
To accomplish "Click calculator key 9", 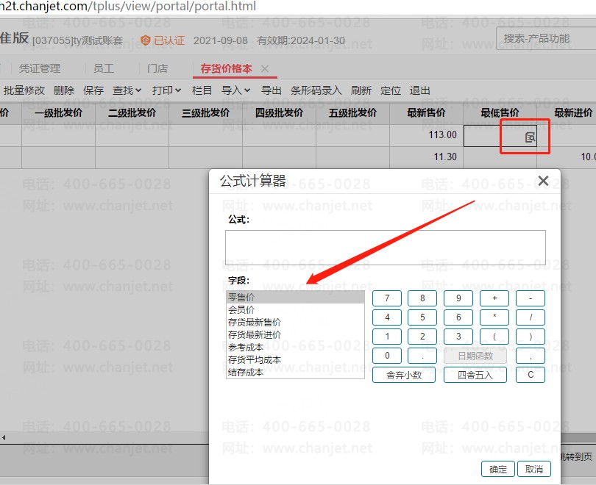I will pyautogui.click(x=458, y=298).
